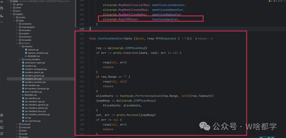Screen dimensions: 286x138
Task: Expand the .github folder
Action: tap(11, 4)
